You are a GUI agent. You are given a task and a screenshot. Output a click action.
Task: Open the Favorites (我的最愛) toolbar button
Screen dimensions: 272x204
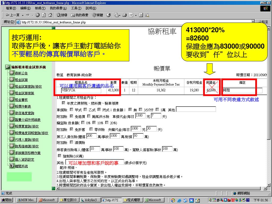[80, 15]
